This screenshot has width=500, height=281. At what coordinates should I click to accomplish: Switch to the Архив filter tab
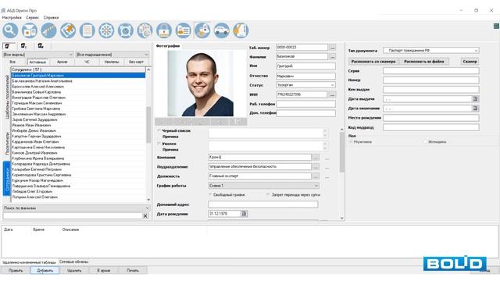tap(62, 62)
